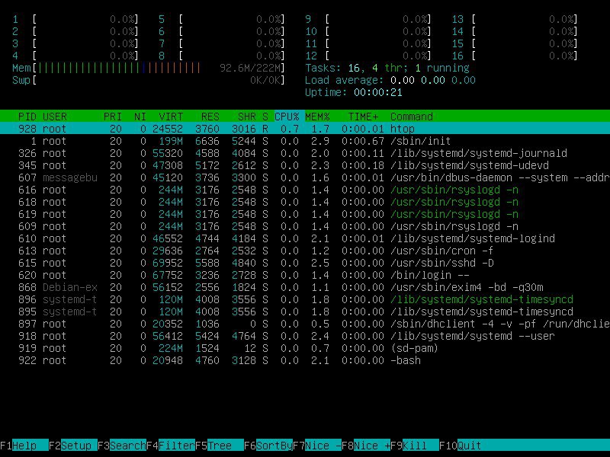Click the Debian-ex user name
610x457 pixels.
click(70, 287)
